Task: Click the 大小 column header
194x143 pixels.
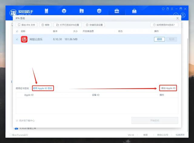Action: coord(75,31)
